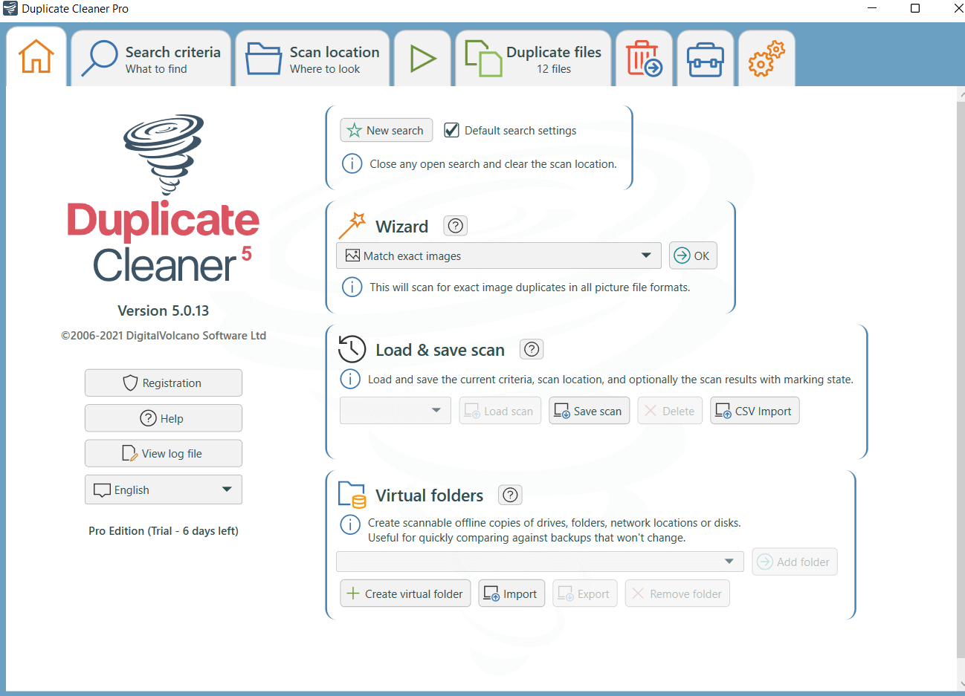The height and width of the screenshot is (696, 965).
Task: Click View log file button
Action: tap(164, 453)
